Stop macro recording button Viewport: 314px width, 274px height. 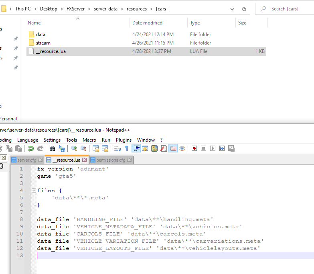[x=203, y=148]
